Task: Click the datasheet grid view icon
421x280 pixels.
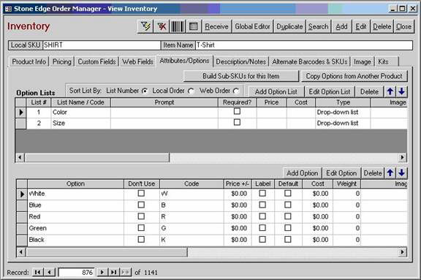Action: 193,26
